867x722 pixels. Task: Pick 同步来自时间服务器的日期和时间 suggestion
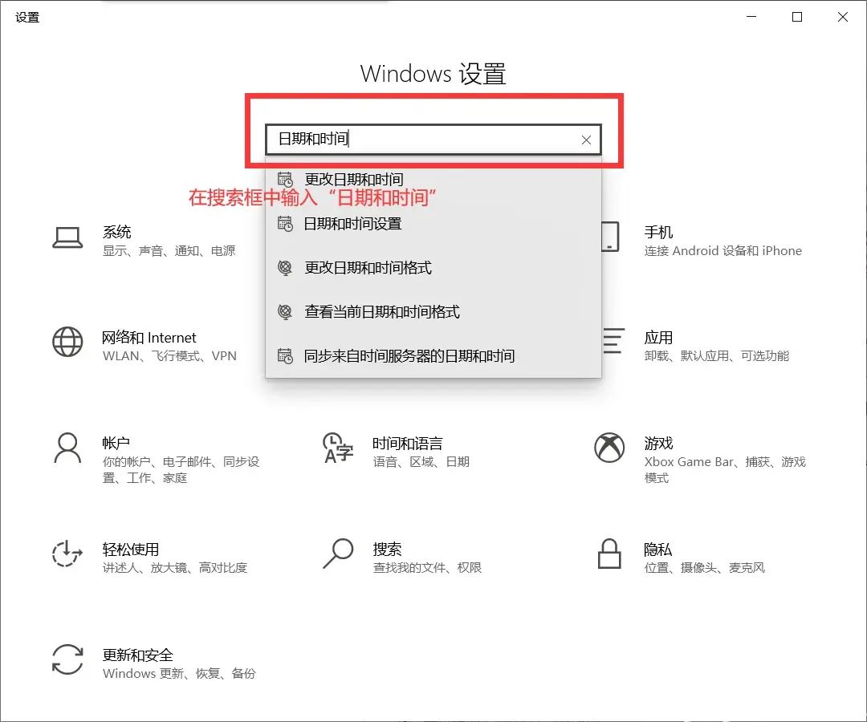(433, 356)
